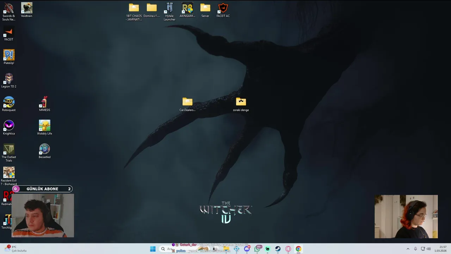Open Steam from the taskbar

pyautogui.click(x=278, y=249)
